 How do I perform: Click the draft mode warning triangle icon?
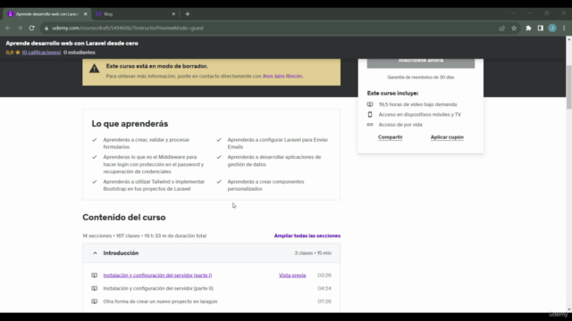95,69
